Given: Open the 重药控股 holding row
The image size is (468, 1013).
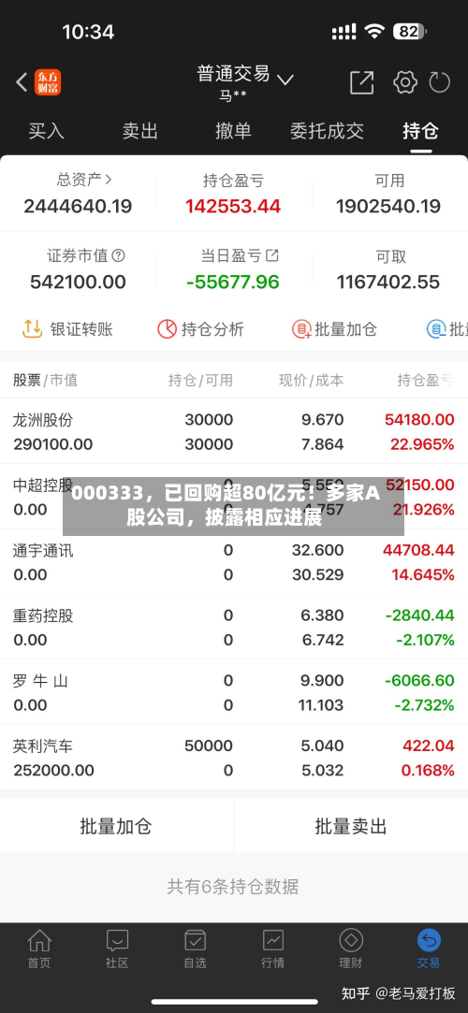Looking at the screenshot, I should click(234, 628).
